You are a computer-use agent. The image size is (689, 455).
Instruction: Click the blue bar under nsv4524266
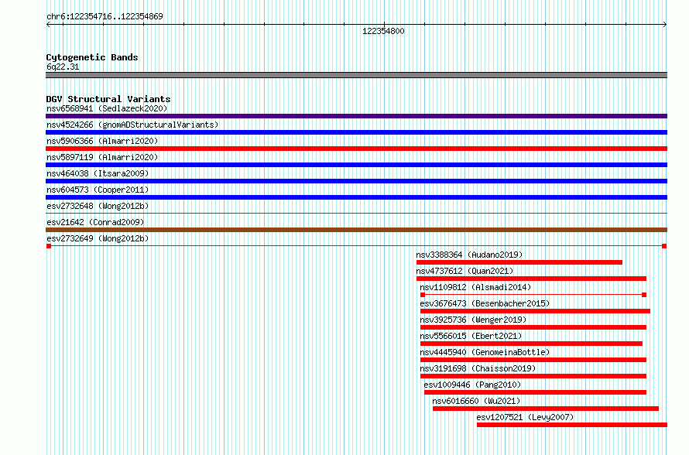click(x=356, y=132)
